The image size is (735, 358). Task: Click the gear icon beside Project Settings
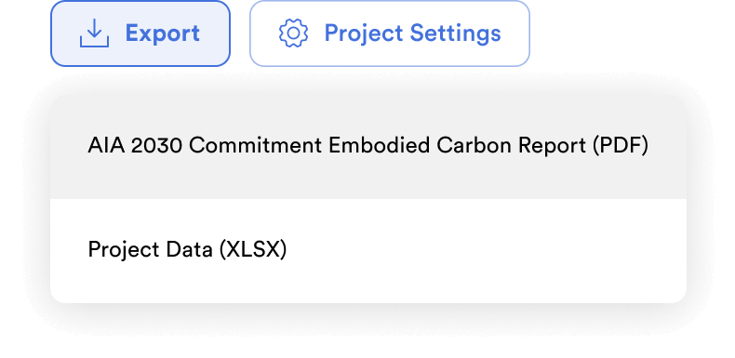point(293,33)
